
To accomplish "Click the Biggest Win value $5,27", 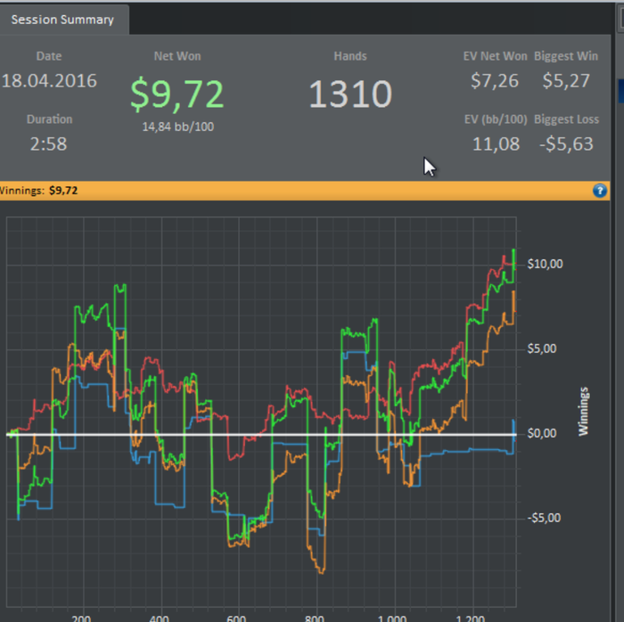I will coord(566,81).
